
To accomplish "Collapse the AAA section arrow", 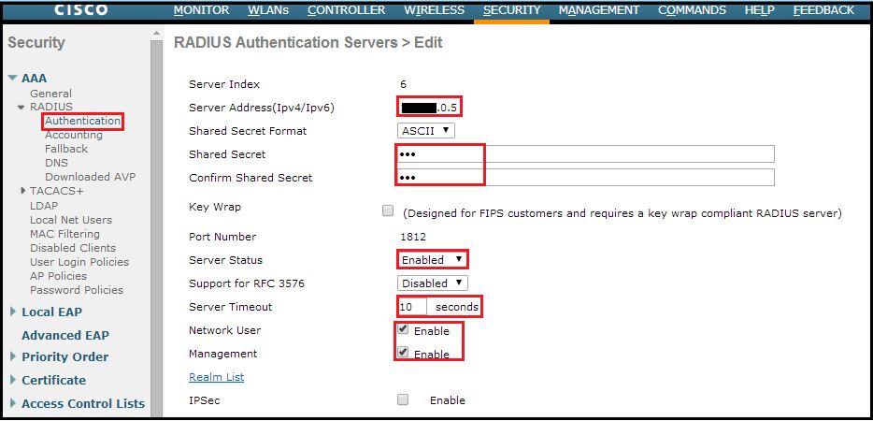I will pyautogui.click(x=12, y=79).
